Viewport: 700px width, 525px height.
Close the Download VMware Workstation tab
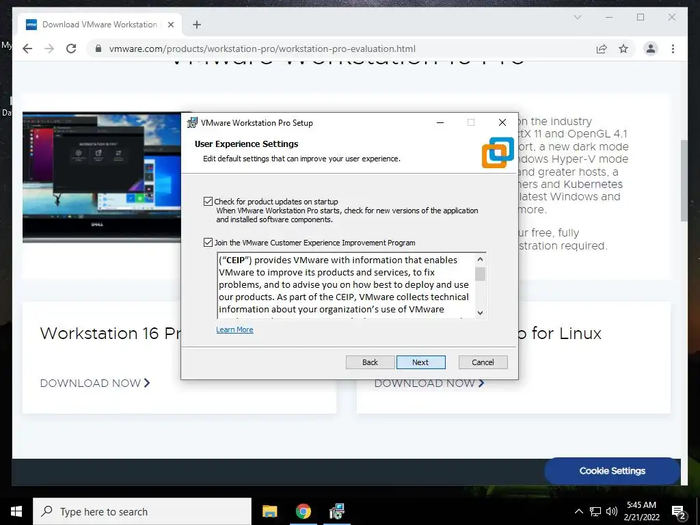tap(170, 25)
